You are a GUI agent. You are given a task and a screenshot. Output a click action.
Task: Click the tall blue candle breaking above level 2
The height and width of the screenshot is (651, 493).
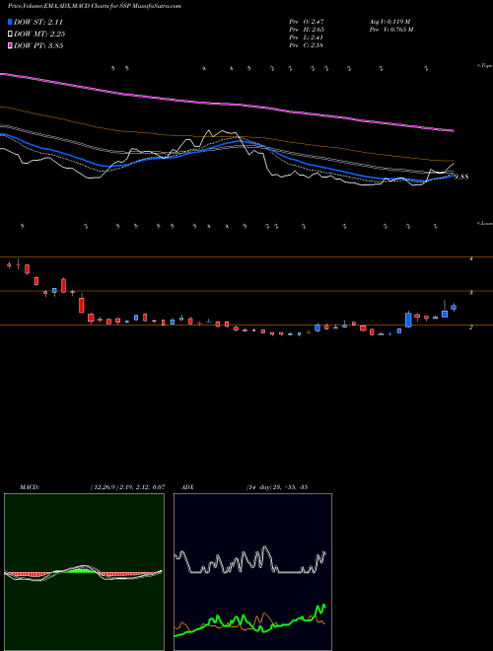[408, 319]
